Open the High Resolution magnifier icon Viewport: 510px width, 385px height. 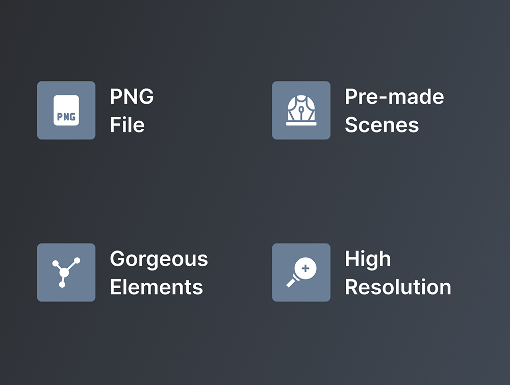[x=301, y=272]
